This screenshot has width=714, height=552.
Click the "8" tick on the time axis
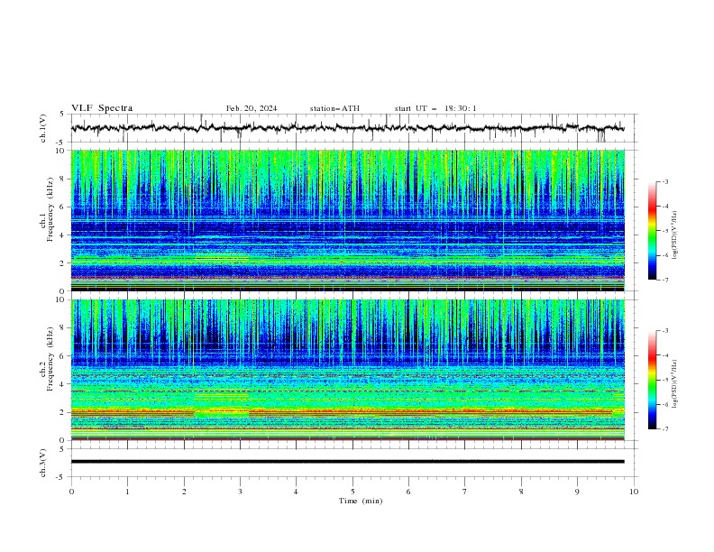(521, 492)
